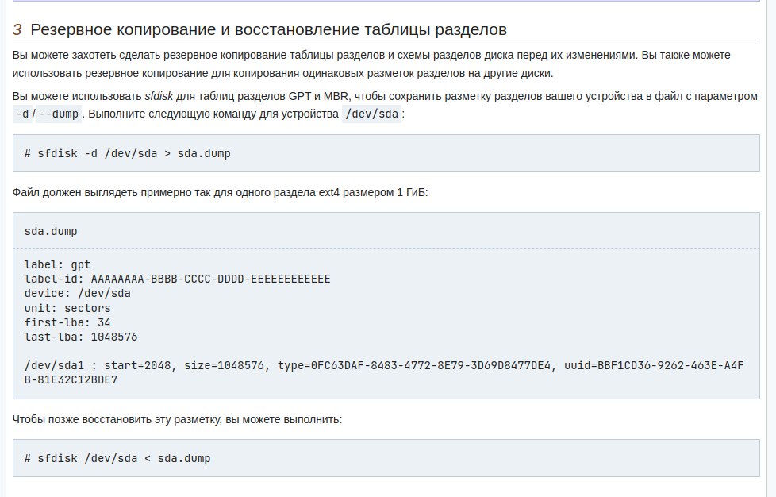Viewport: 776px width, 497px height.
Task: Click the 'device: /dev/sda' line
Action: 78,293
